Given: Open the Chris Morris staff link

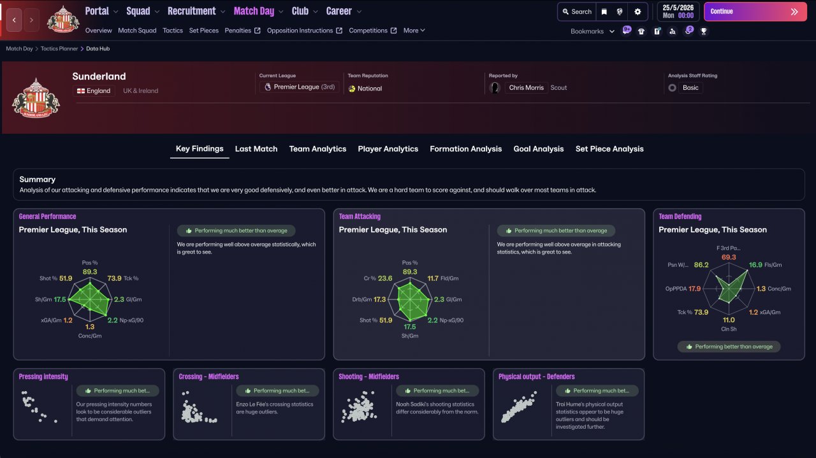Looking at the screenshot, I should pos(527,88).
